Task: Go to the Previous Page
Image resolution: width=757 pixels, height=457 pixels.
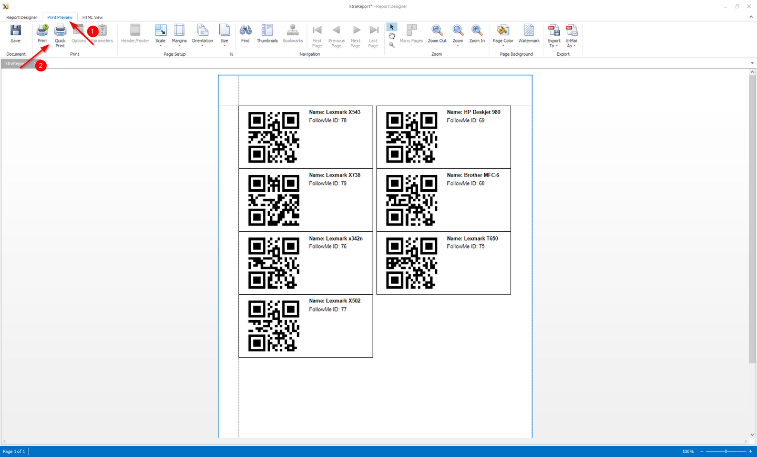Action: (x=336, y=36)
